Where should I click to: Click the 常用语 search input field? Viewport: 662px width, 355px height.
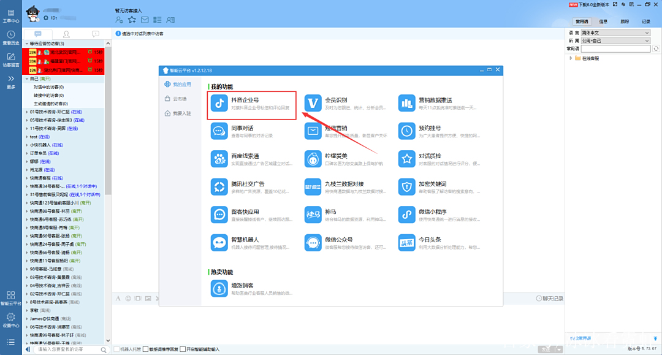click(615, 49)
